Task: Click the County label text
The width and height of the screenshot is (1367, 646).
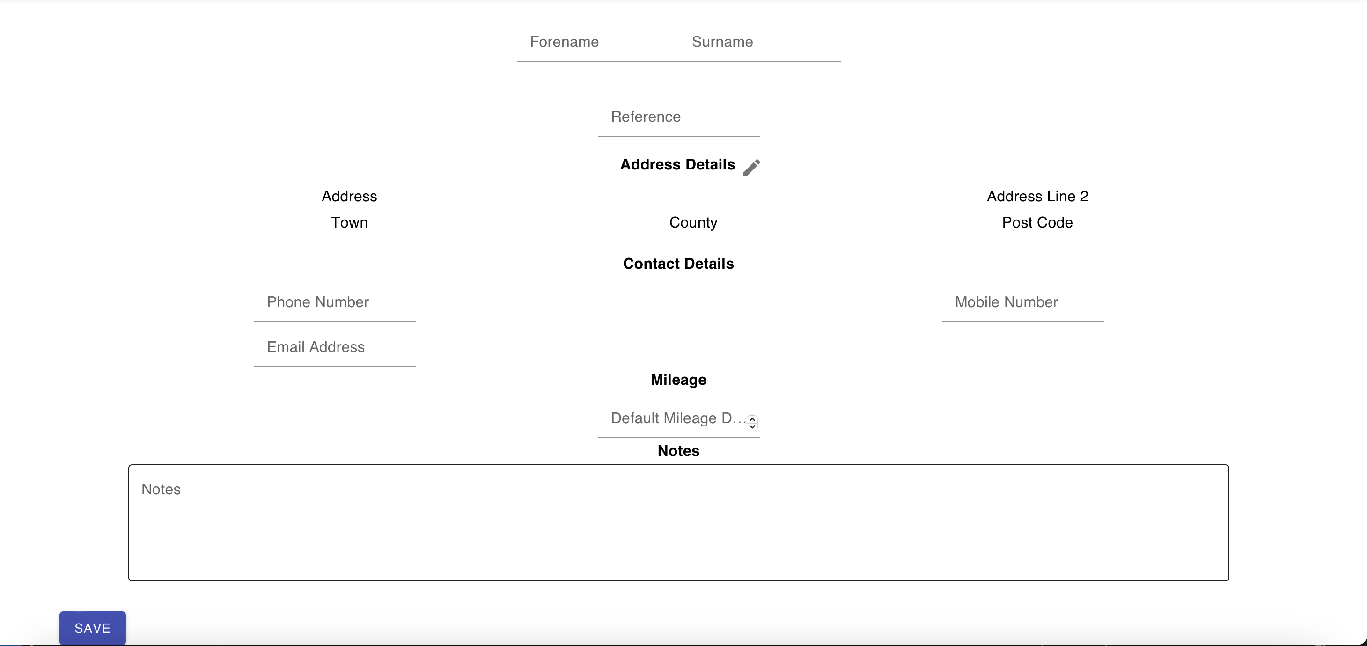Action: pyautogui.click(x=693, y=222)
